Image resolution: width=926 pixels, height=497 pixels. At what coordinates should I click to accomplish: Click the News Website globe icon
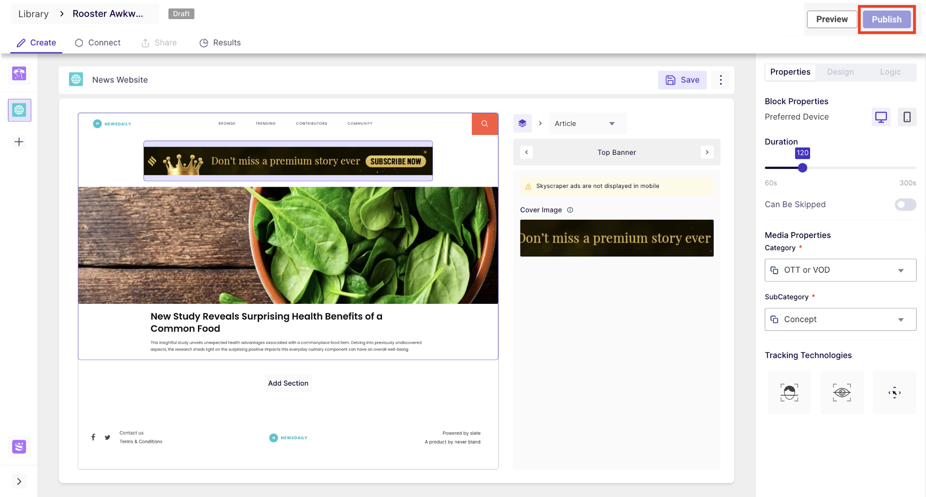(x=76, y=80)
